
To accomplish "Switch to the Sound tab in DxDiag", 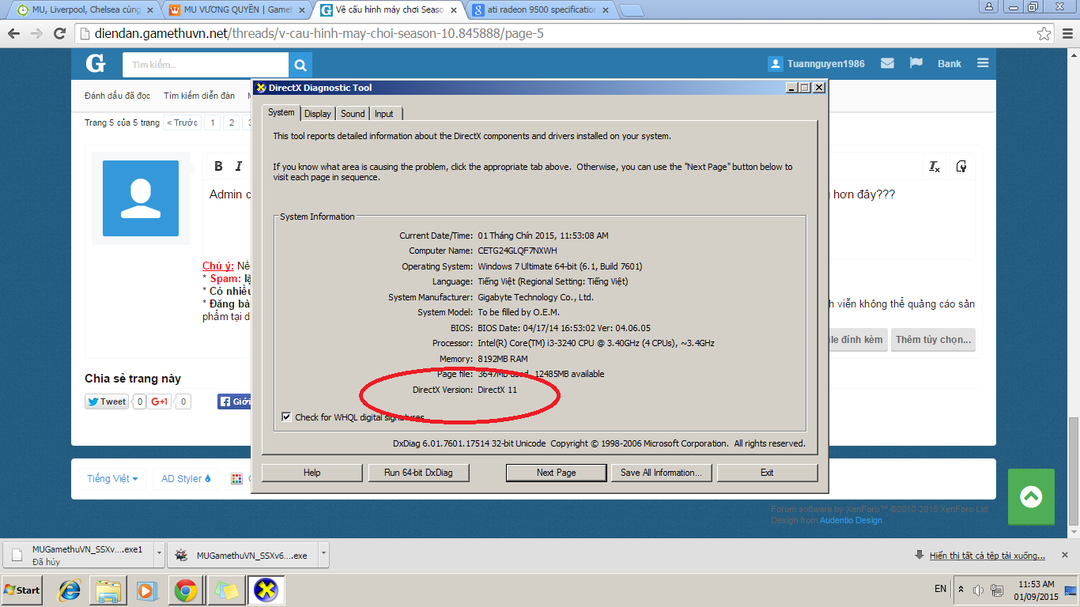I will click(353, 114).
